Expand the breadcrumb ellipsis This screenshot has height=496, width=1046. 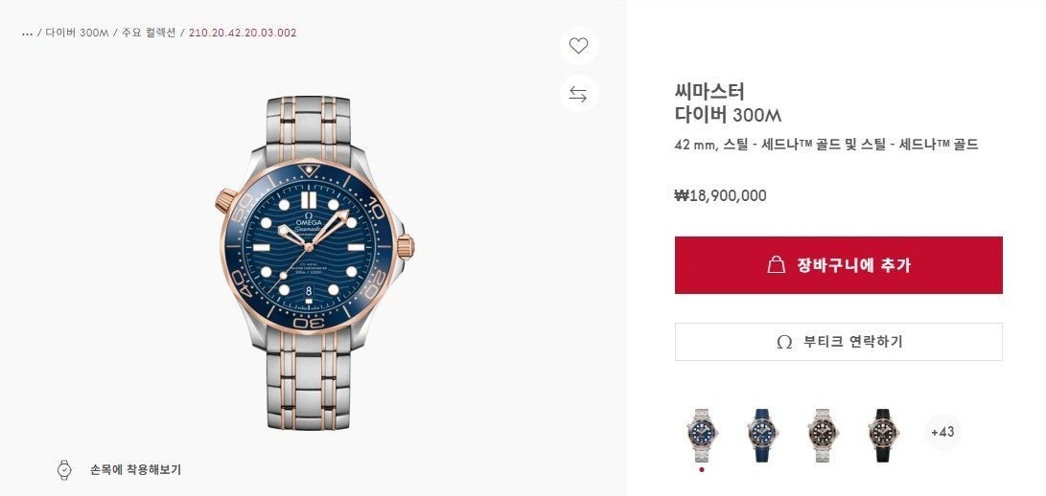27,33
